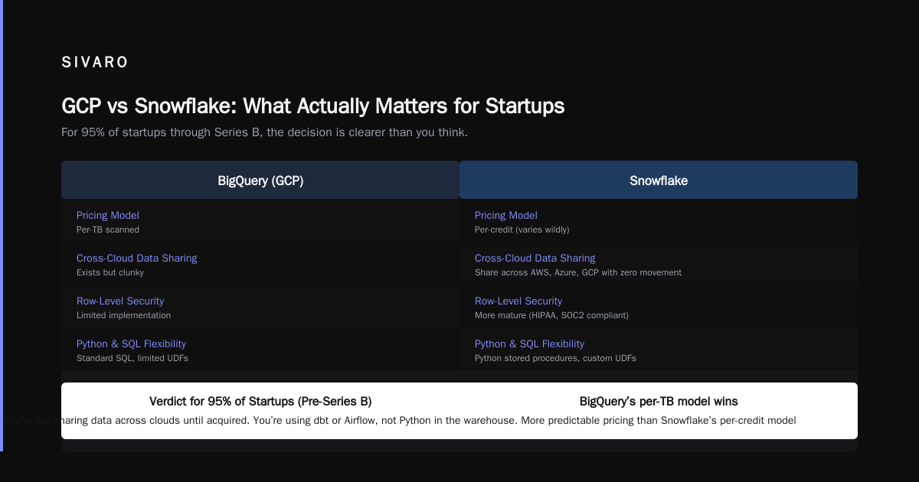Click 'Pricing Model' in the Snowflake column
The width and height of the screenshot is (919, 482).
point(506,216)
